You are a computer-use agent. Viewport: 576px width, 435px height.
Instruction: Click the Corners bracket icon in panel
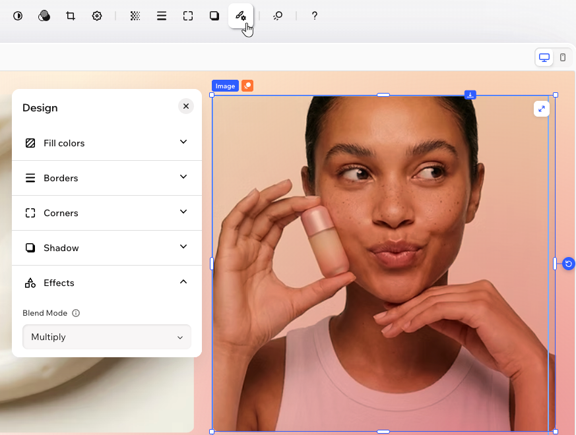pyautogui.click(x=30, y=213)
